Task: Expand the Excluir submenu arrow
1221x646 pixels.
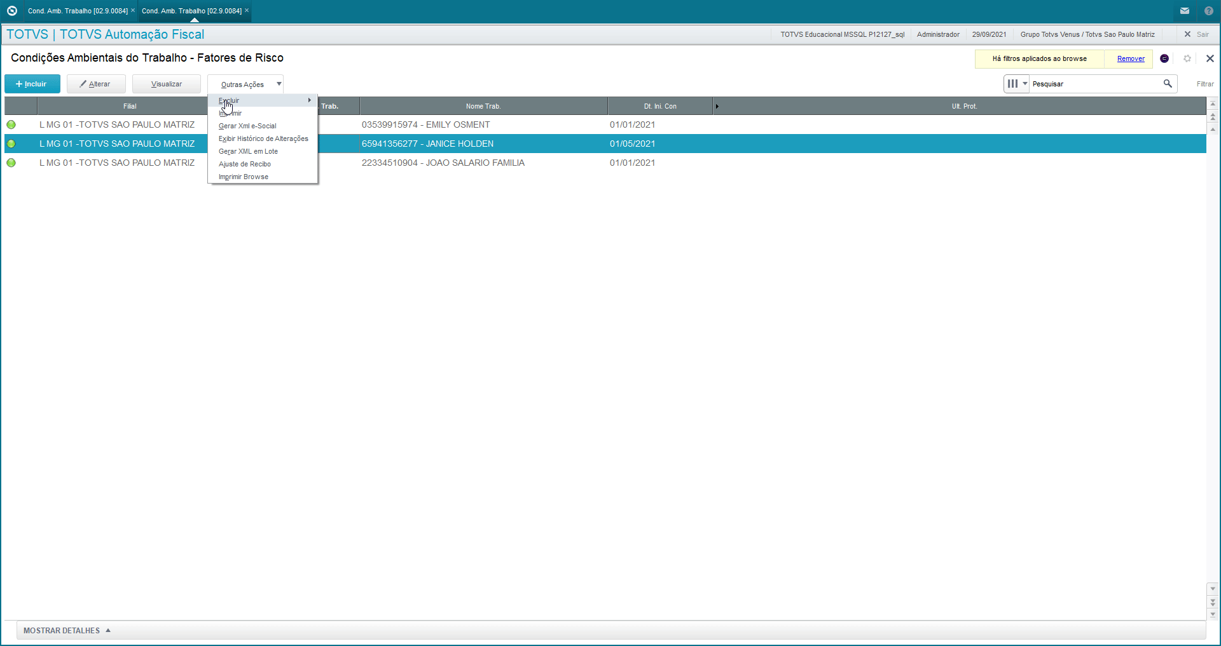Action: pos(310,100)
